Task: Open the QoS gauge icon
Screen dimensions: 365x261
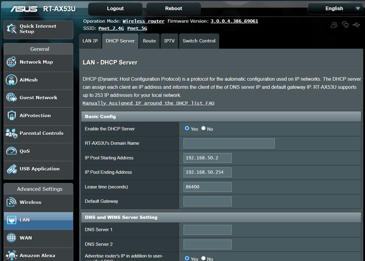Action: (x=12, y=151)
